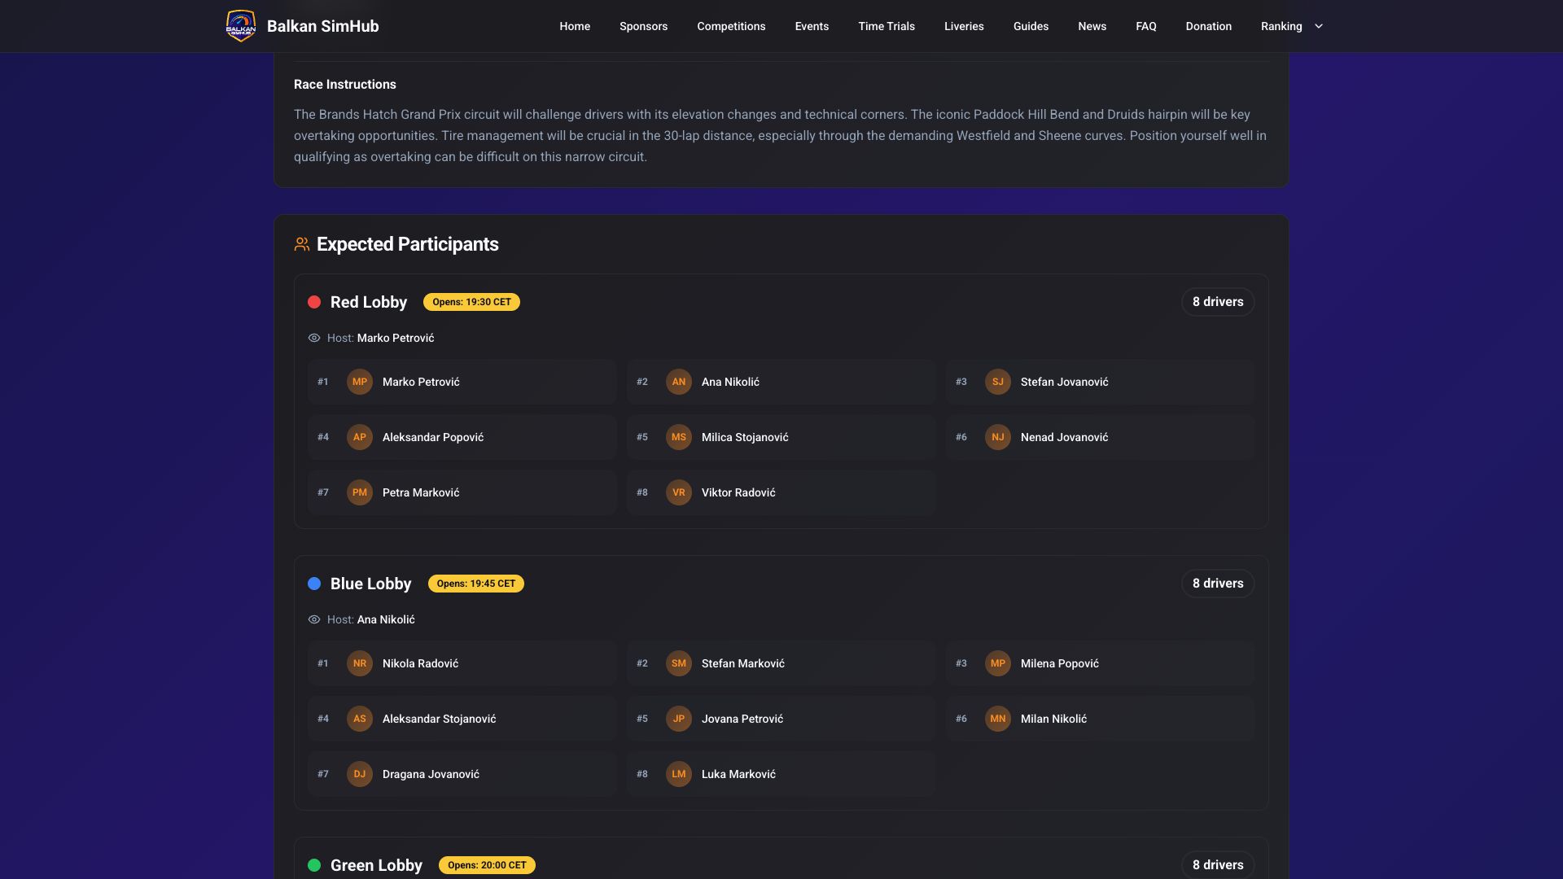Click the eye icon beside Red Lobby host

click(314, 338)
